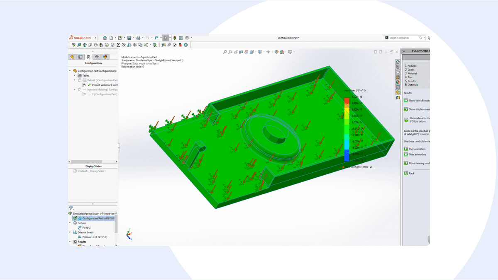Click the Zoom to Area icon
The width and height of the screenshot is (498, 280).
point(230,52)
